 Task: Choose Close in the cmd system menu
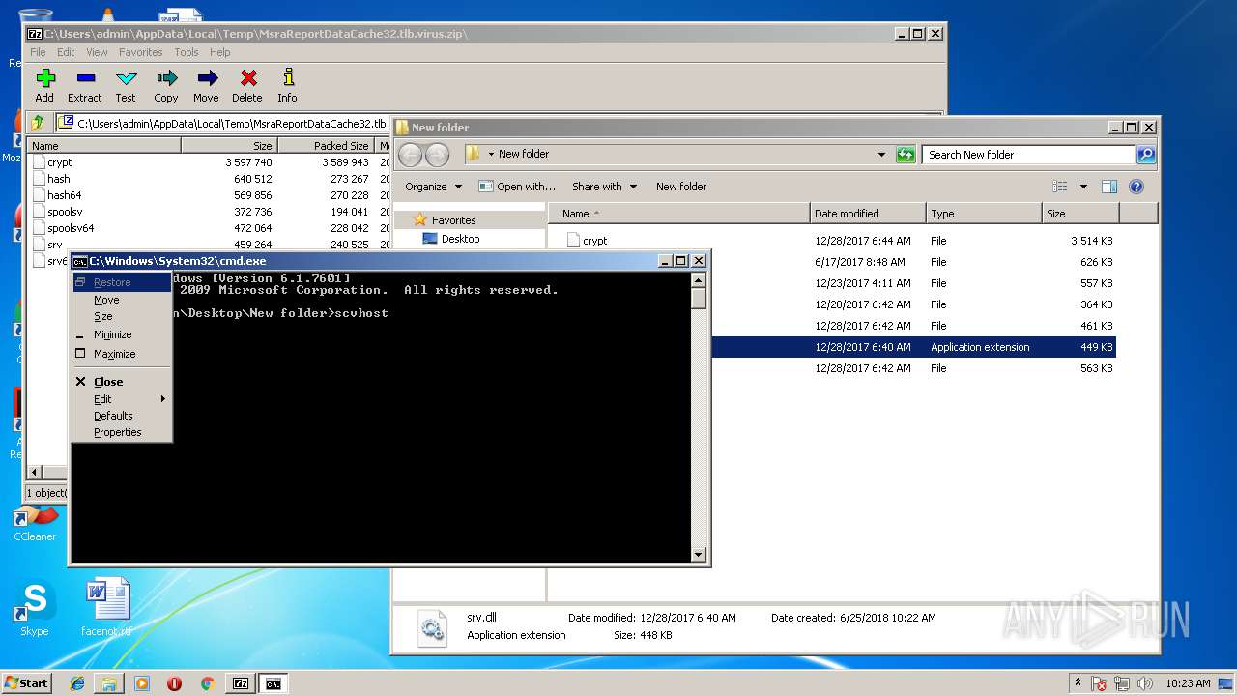coord(121,382)
